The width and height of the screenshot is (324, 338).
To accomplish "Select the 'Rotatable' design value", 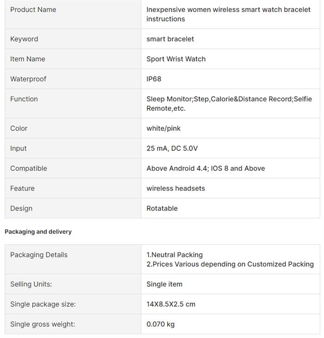I will pyautogui.click(x=162, y=208).
